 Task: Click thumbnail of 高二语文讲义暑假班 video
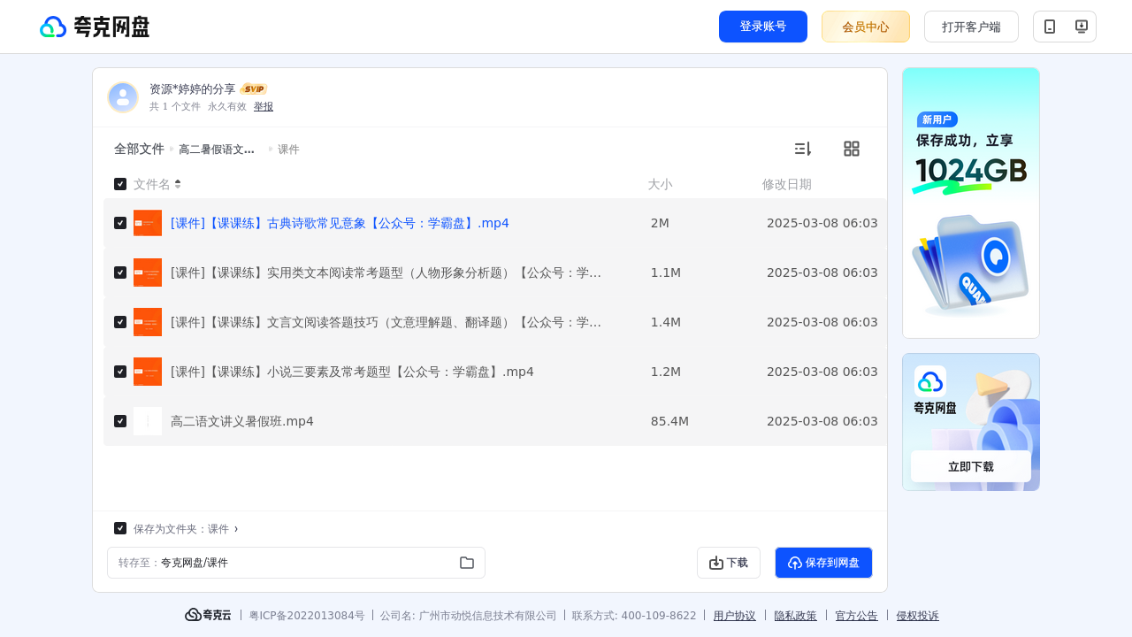148,421
